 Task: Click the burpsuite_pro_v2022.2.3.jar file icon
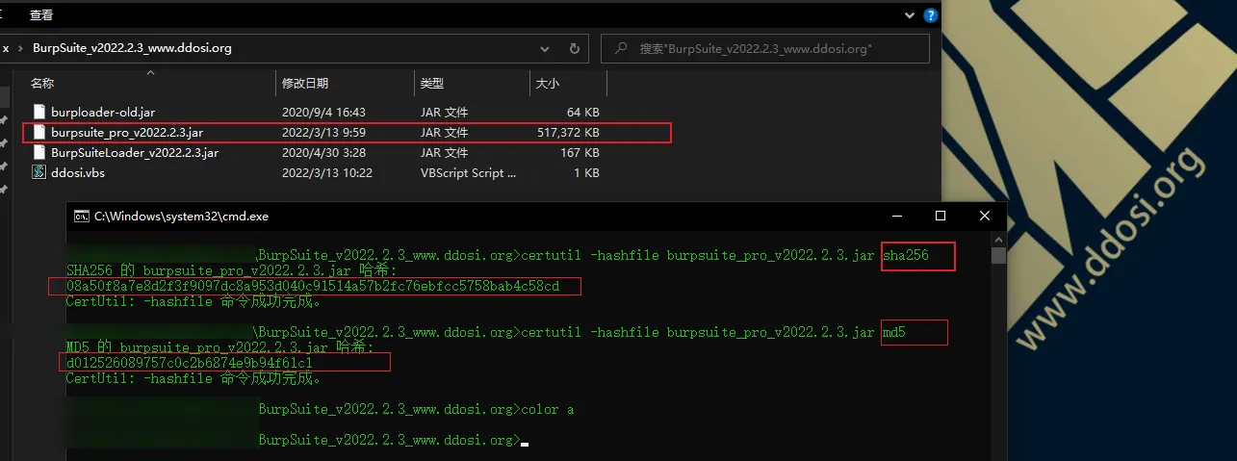tap(39, 133)
